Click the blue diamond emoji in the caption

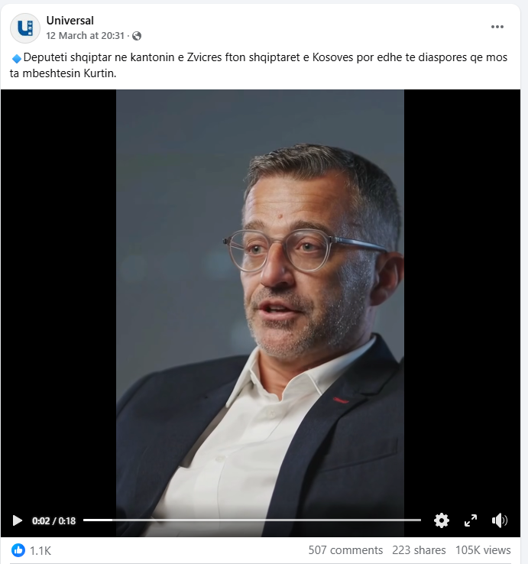[x=17, y=58]
